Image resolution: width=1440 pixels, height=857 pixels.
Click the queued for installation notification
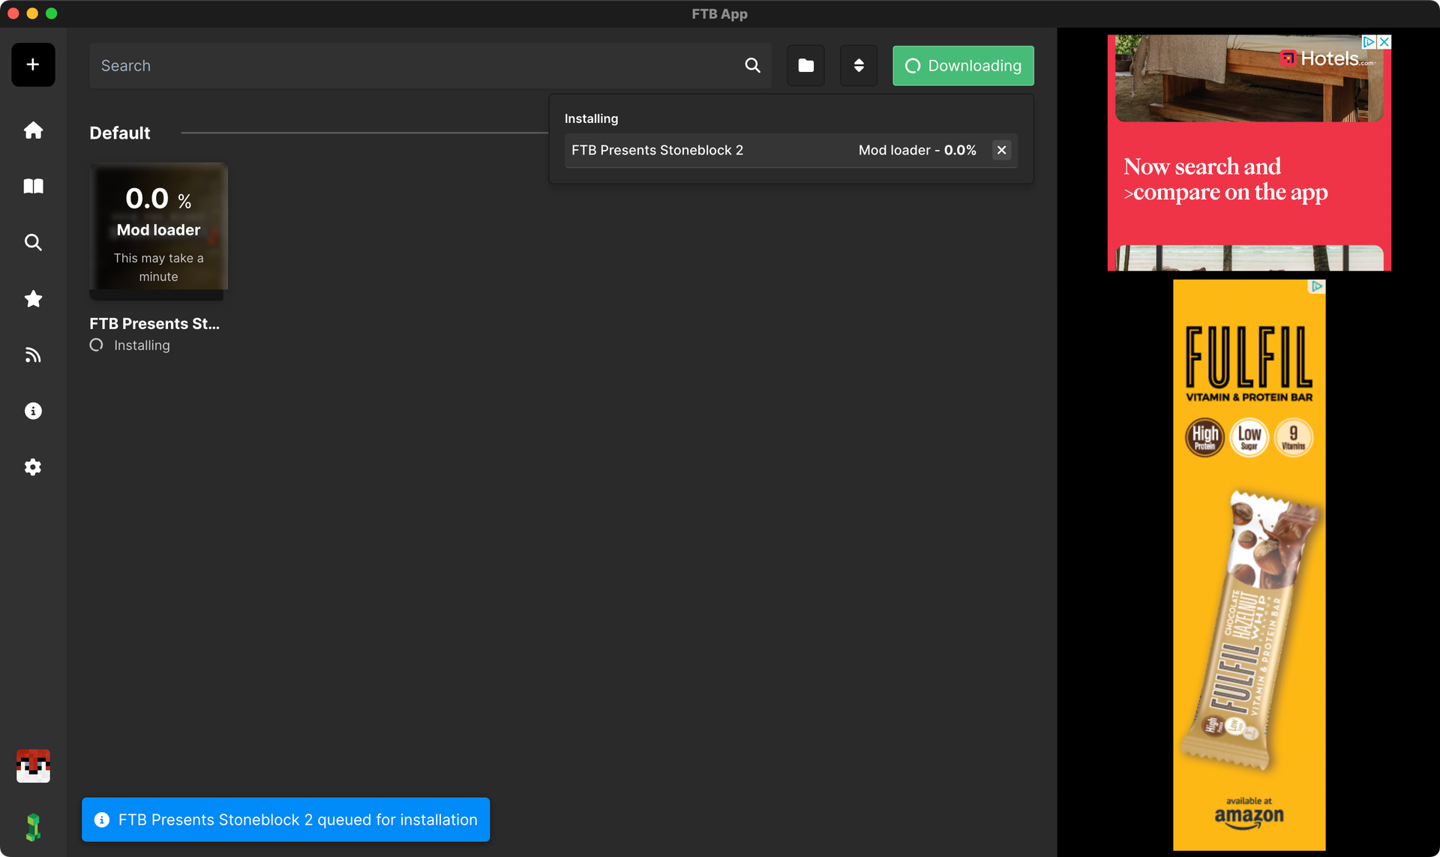[x=286, y=820]
